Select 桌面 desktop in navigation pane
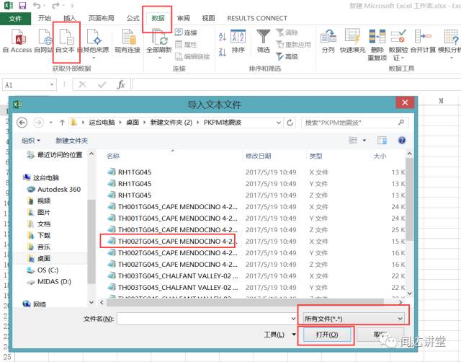461x362 pixels. pyautogui.click(x=39, y=258)
